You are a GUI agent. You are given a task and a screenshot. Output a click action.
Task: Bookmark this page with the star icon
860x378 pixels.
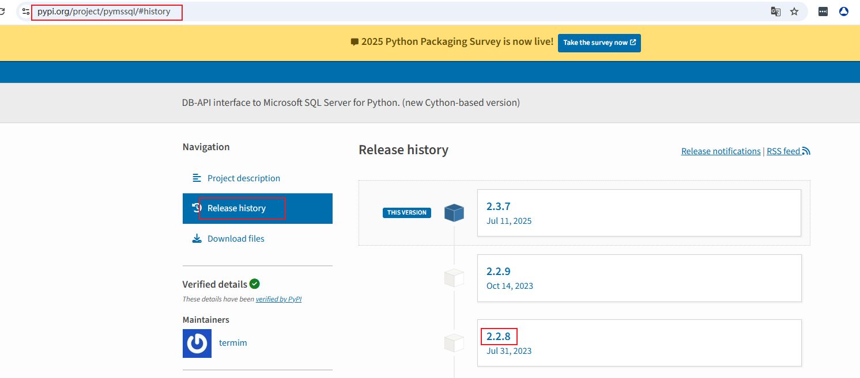[x=794, y=12]
